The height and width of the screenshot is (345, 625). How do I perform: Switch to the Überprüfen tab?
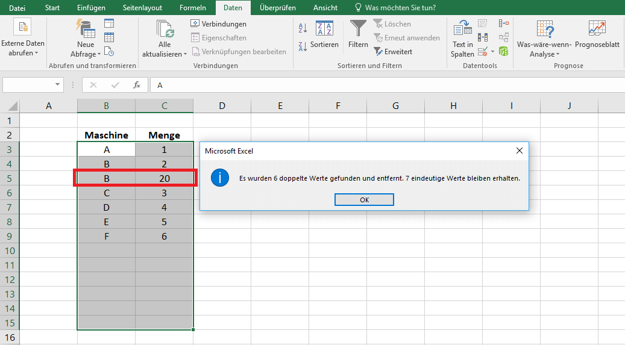pos(277,8)
